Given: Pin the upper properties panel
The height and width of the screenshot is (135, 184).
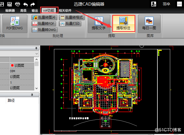Looking at the screenshot, I should 36,48.
